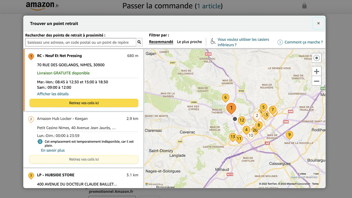
Task: Select the Recommandé filter tab
Action: (x=161, y=42)
